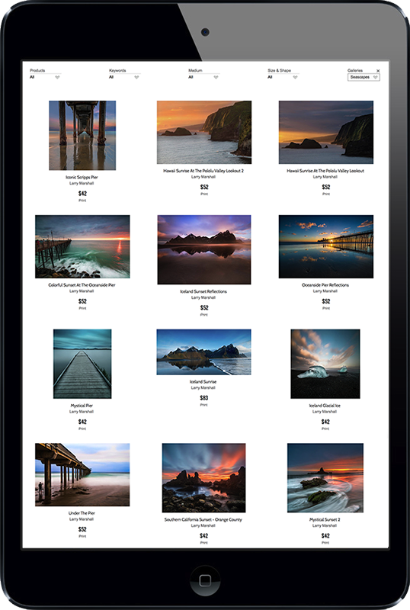
Task: Expand the Keywords filter dropdown
Action: point(124,77)
